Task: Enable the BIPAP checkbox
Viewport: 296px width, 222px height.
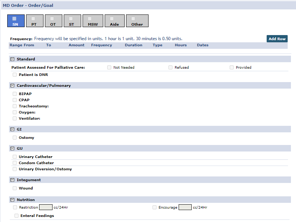Action: click(14, 94)
